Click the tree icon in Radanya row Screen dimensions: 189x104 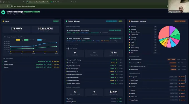coord(116,71)
